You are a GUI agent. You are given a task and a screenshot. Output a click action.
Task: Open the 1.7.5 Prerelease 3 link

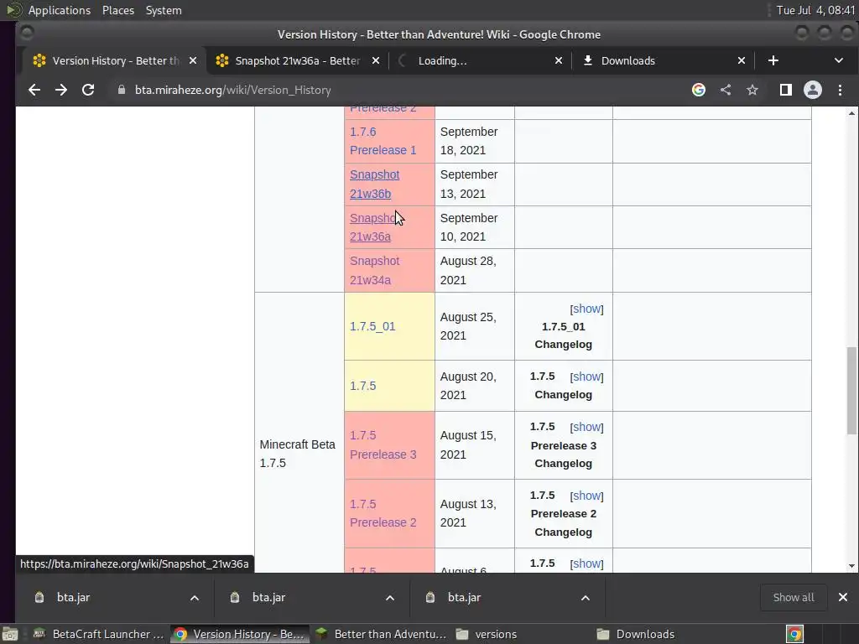point(383,444)
